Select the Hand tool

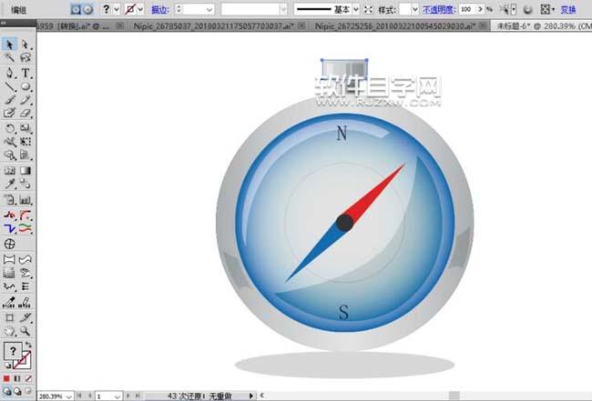coord(9,331)
